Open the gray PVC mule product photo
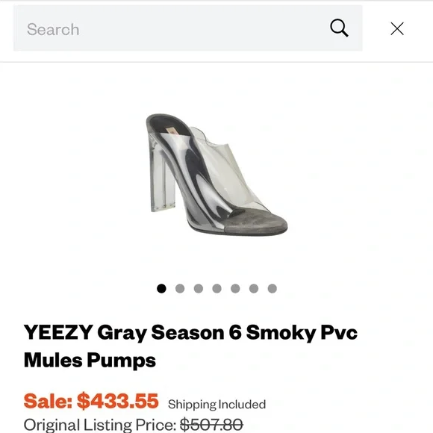 [216, 175]
